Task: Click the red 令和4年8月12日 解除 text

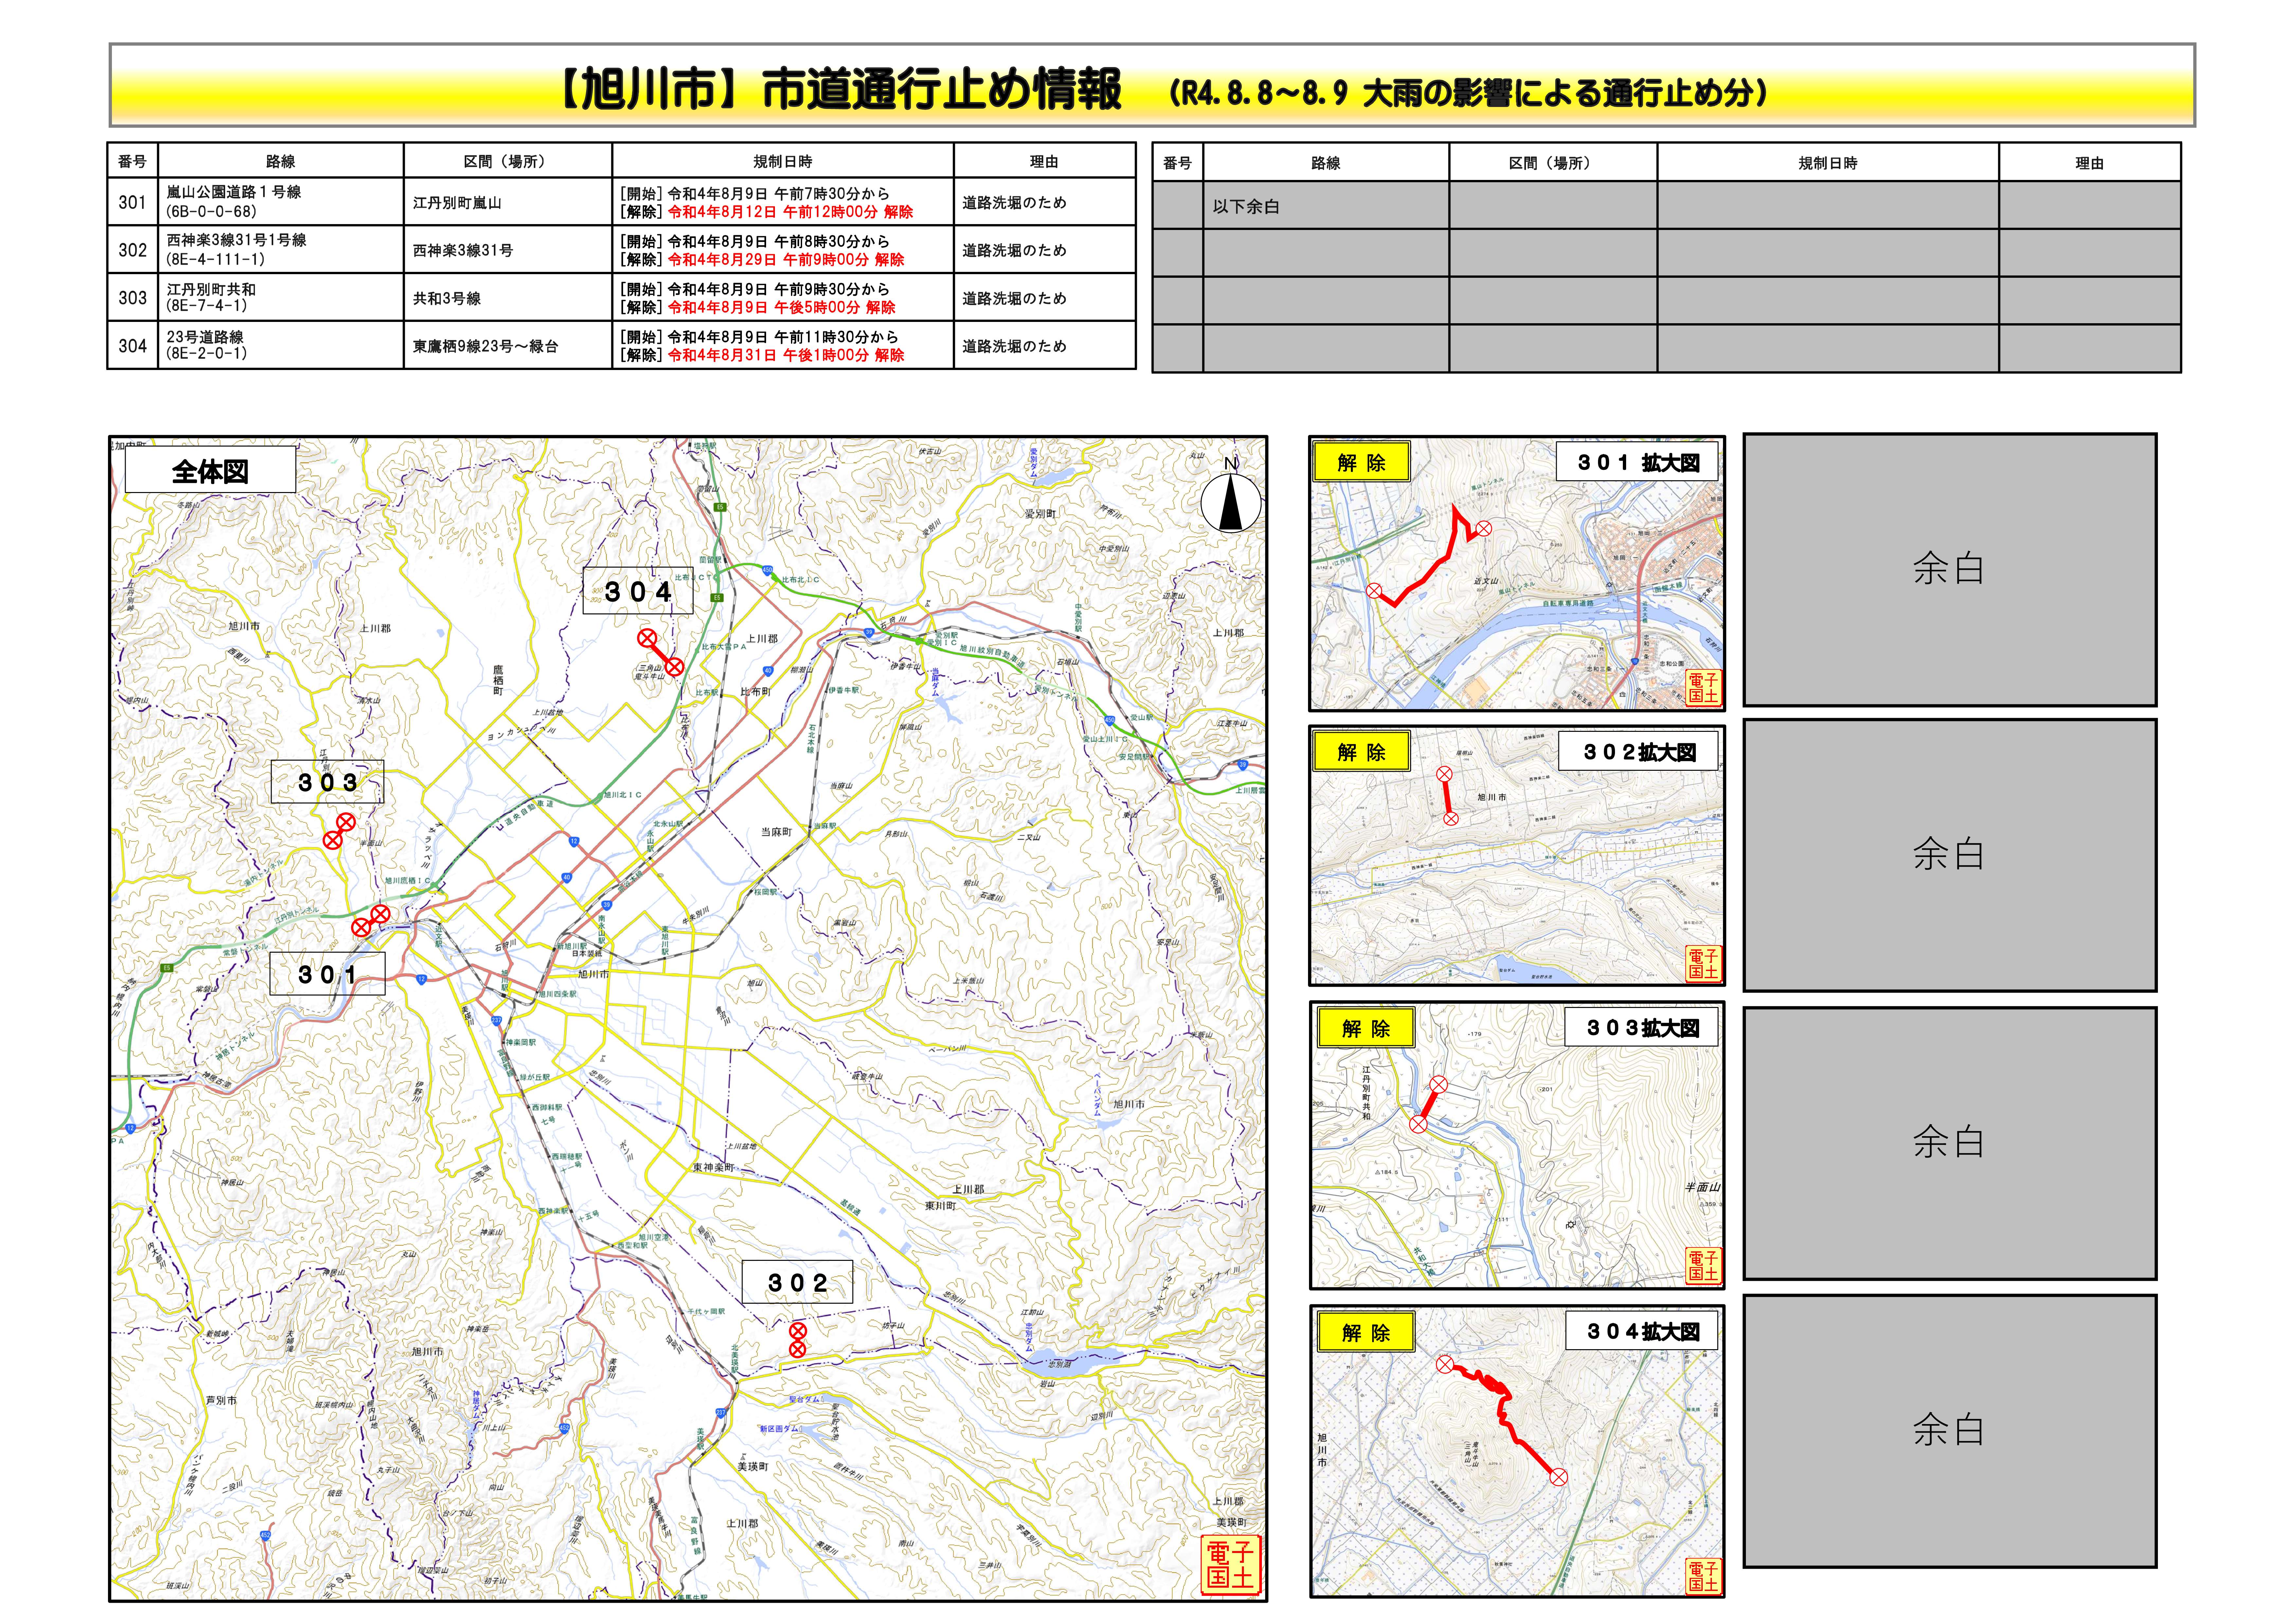Action: 790,212
